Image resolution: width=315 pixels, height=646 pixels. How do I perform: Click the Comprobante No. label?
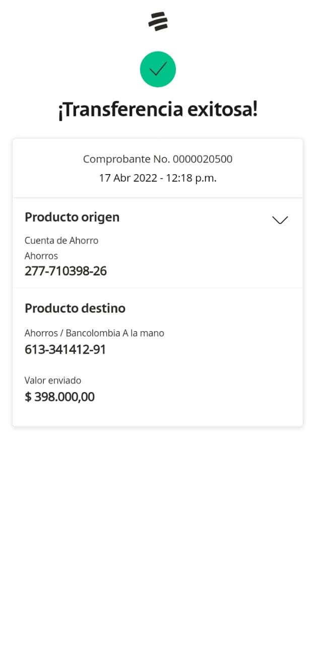click(x=127, y=159)
